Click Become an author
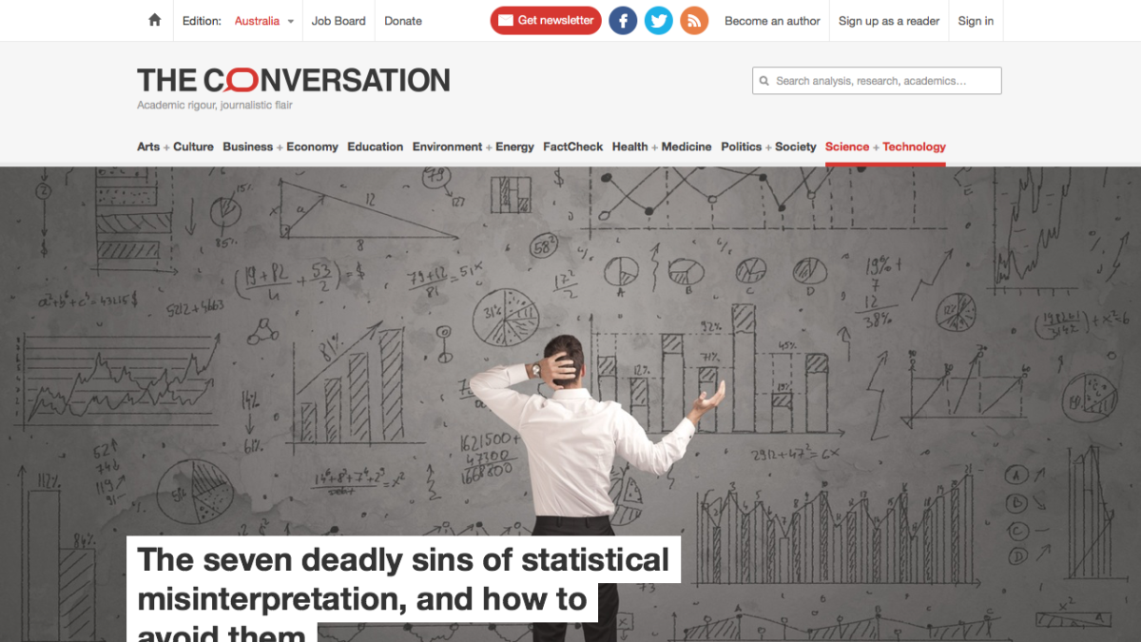This screenshot has height=642, width=1141. pos(772,20)
